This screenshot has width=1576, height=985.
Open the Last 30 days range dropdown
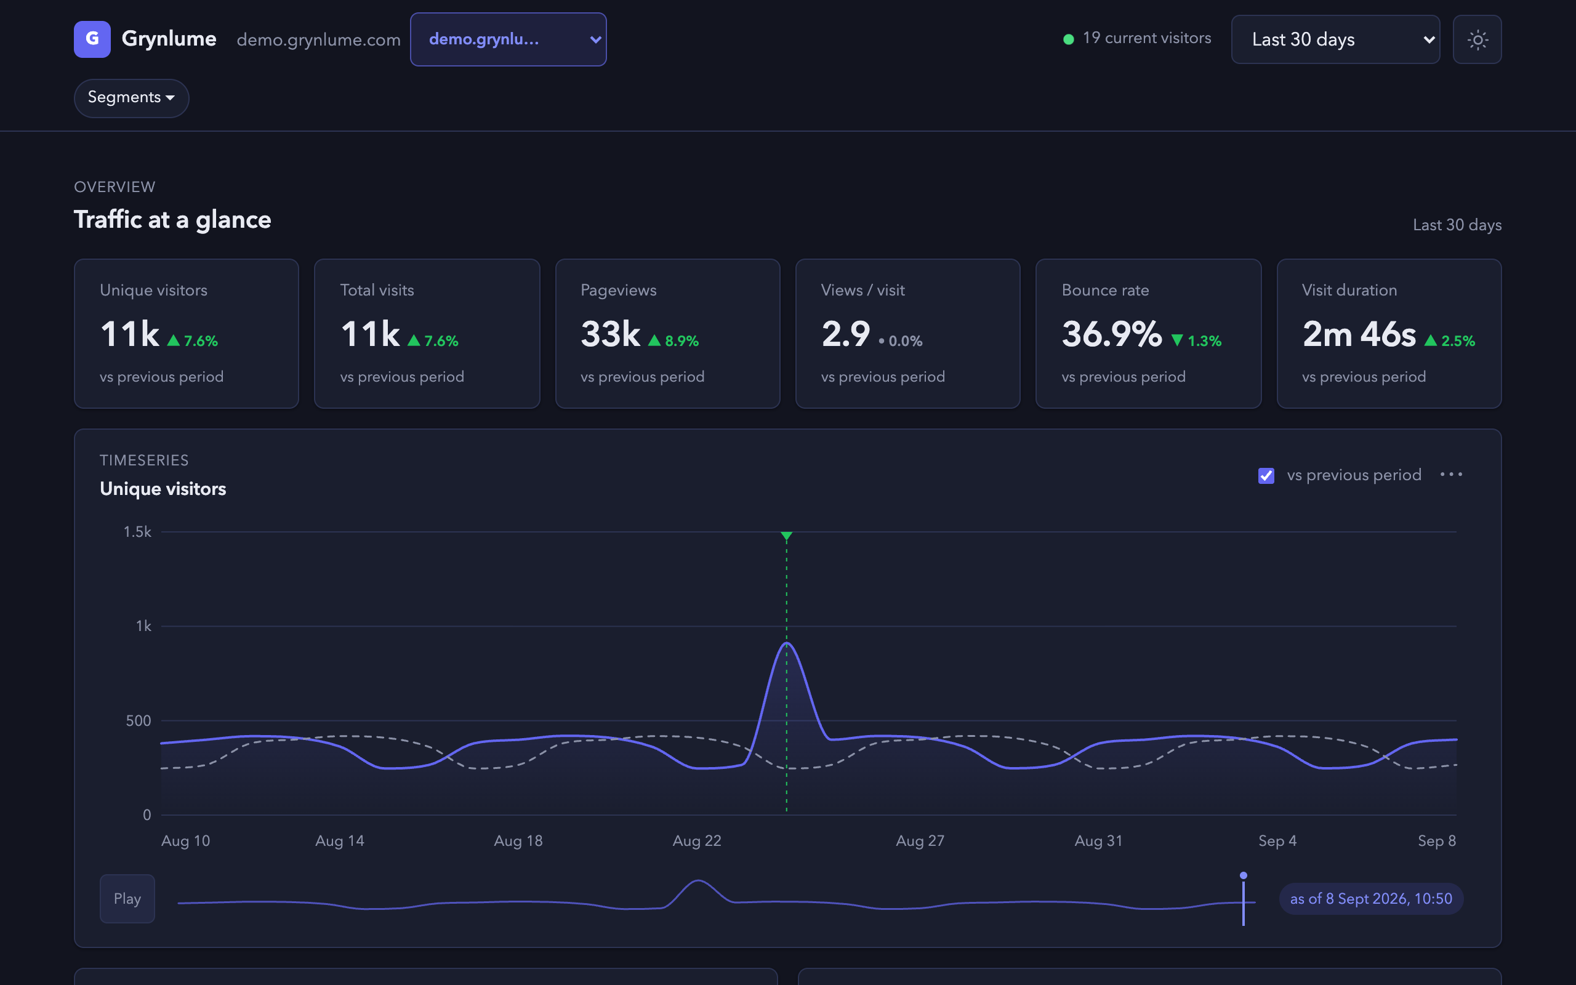(x=1335, y=40)
